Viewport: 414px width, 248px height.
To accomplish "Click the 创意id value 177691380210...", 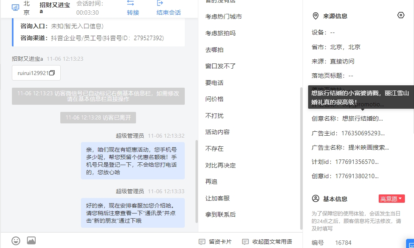I will (x=357, y=176).
